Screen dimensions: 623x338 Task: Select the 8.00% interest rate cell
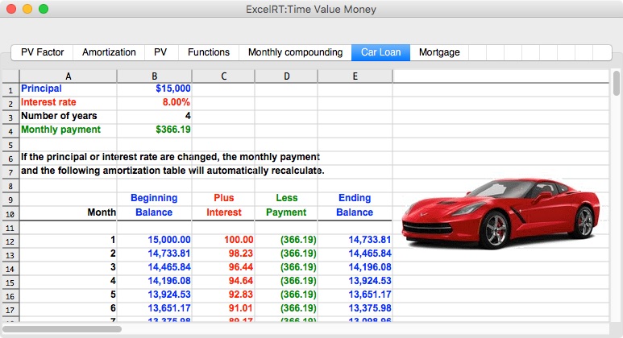(155, 102)
